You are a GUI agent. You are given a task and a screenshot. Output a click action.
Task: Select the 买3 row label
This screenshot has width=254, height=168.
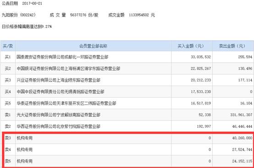[x=8, y=80]
